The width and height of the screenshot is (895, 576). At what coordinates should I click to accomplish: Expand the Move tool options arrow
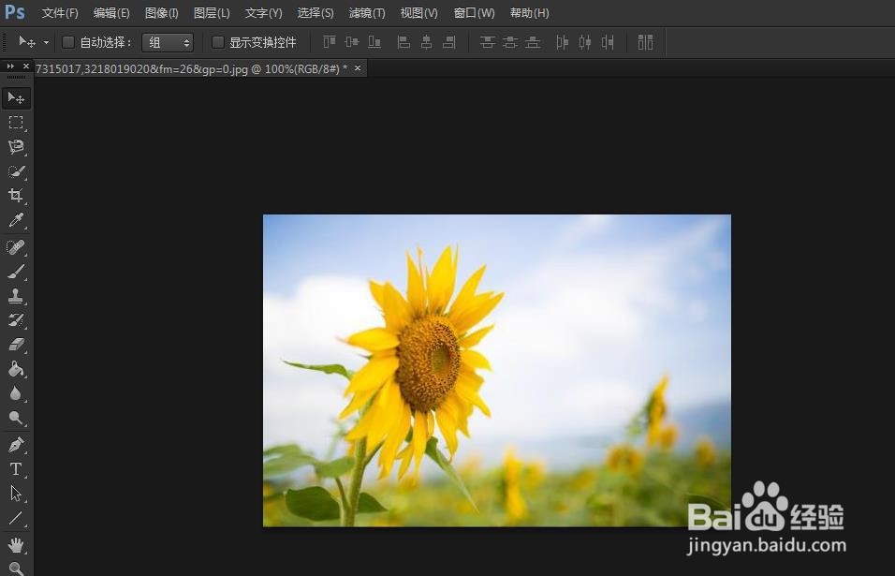point(44,42)
